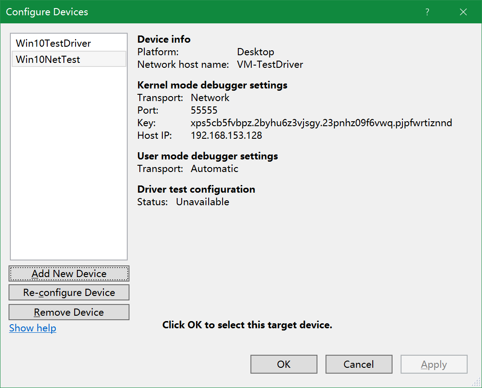Click the disabled Apply button
The width and height of the screenshot is (482, 388).
(433, 364)
